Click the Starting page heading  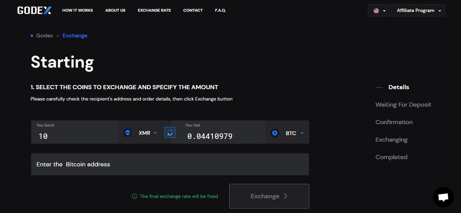(x=62, y=62)
